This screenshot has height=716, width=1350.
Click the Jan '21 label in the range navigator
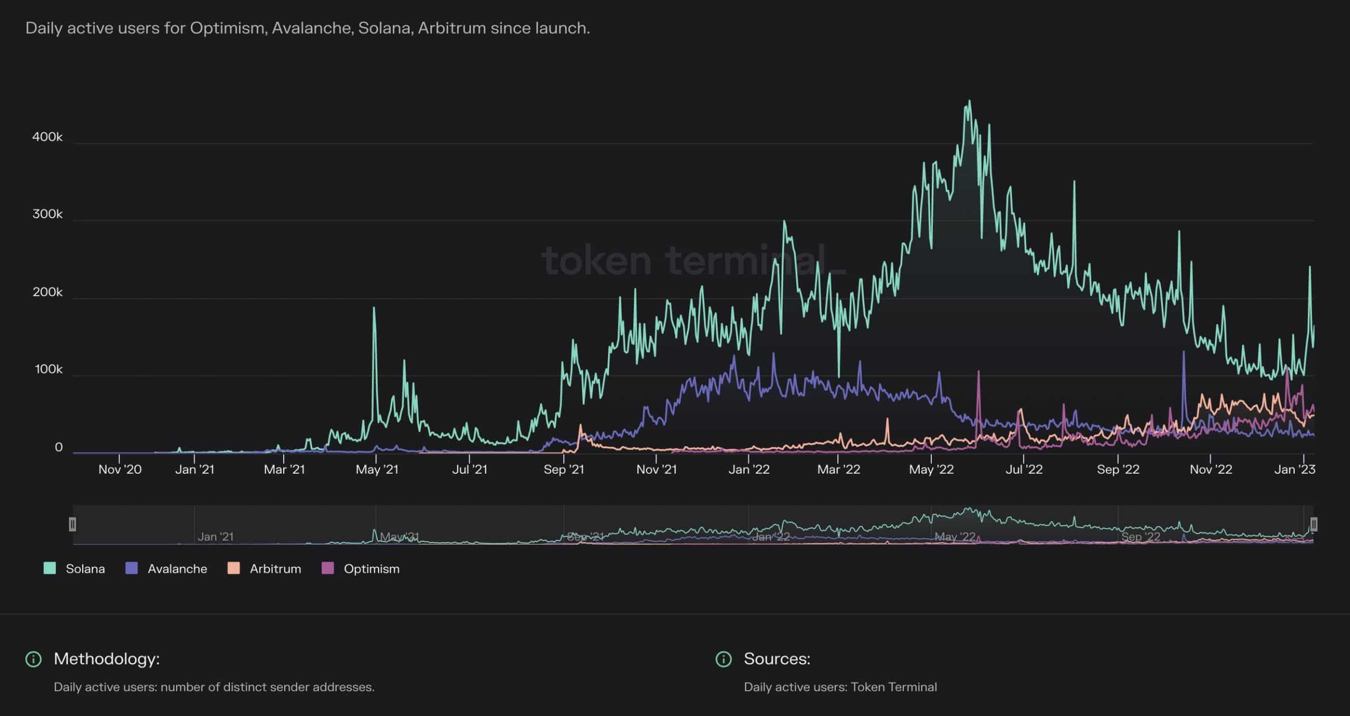215,536
